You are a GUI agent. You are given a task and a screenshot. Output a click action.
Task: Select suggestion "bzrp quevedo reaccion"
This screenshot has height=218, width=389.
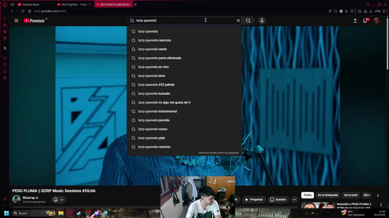184,40
